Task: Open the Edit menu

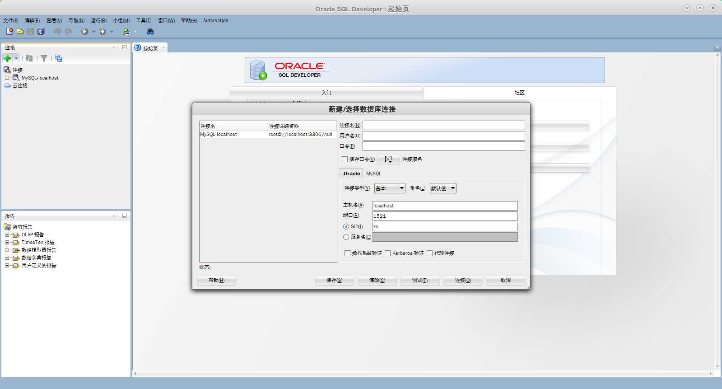Action: coord(32,20)
